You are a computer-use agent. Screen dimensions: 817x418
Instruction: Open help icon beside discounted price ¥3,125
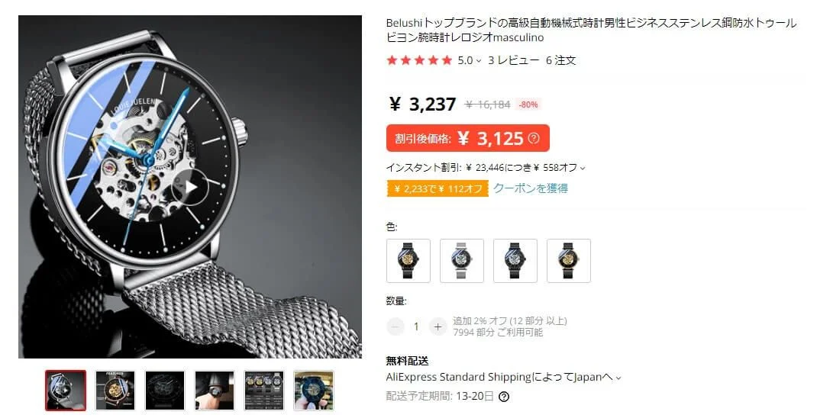click(534, 139)
